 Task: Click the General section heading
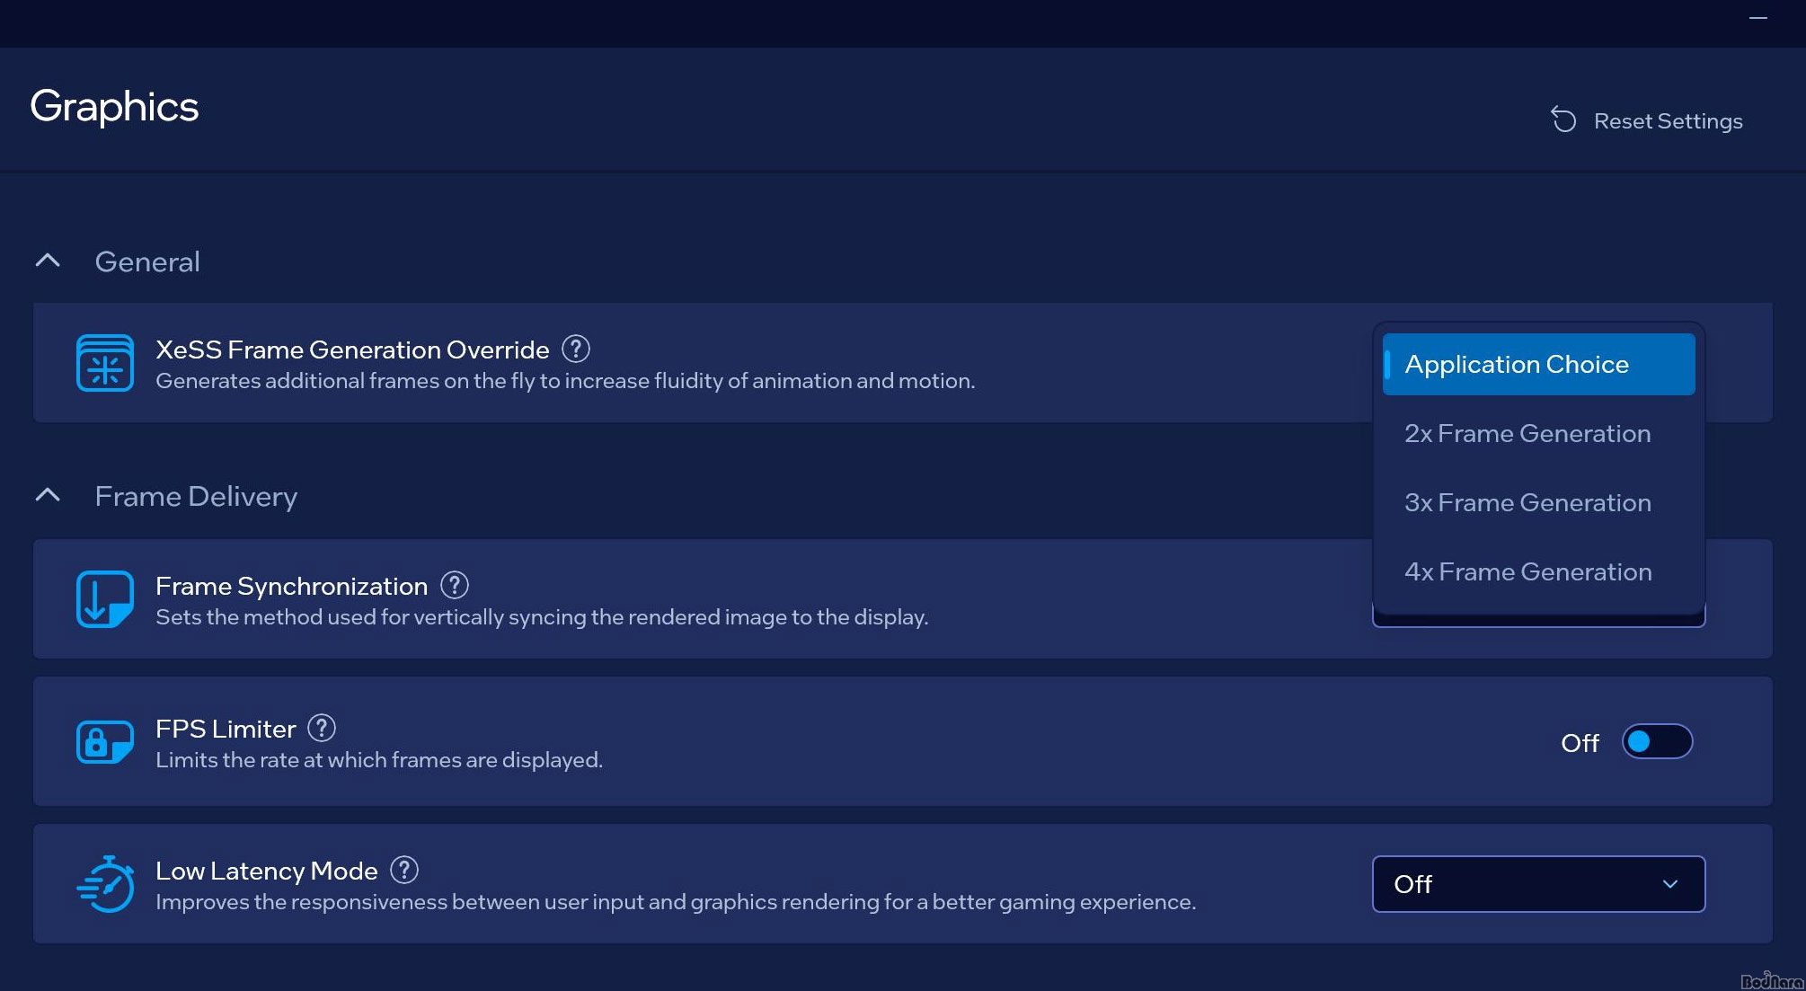pyautogui.click(x=147, y=262)
